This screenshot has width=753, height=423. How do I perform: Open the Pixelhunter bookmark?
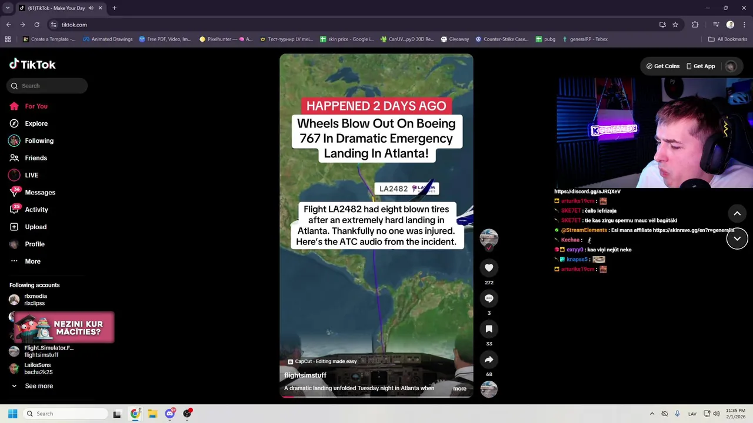[226, 39]
